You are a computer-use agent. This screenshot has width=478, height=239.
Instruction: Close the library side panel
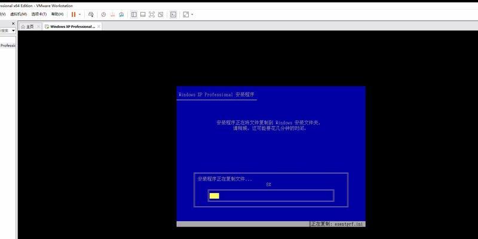13,23
